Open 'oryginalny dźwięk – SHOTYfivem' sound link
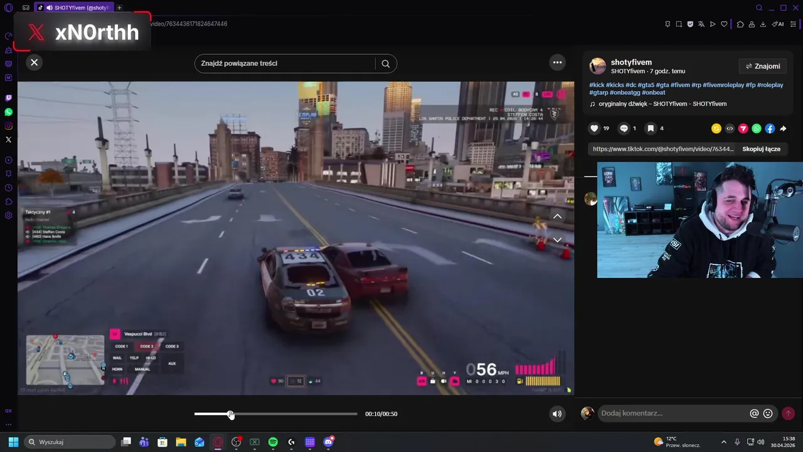803x452 pixels. (x=662, y=104)
